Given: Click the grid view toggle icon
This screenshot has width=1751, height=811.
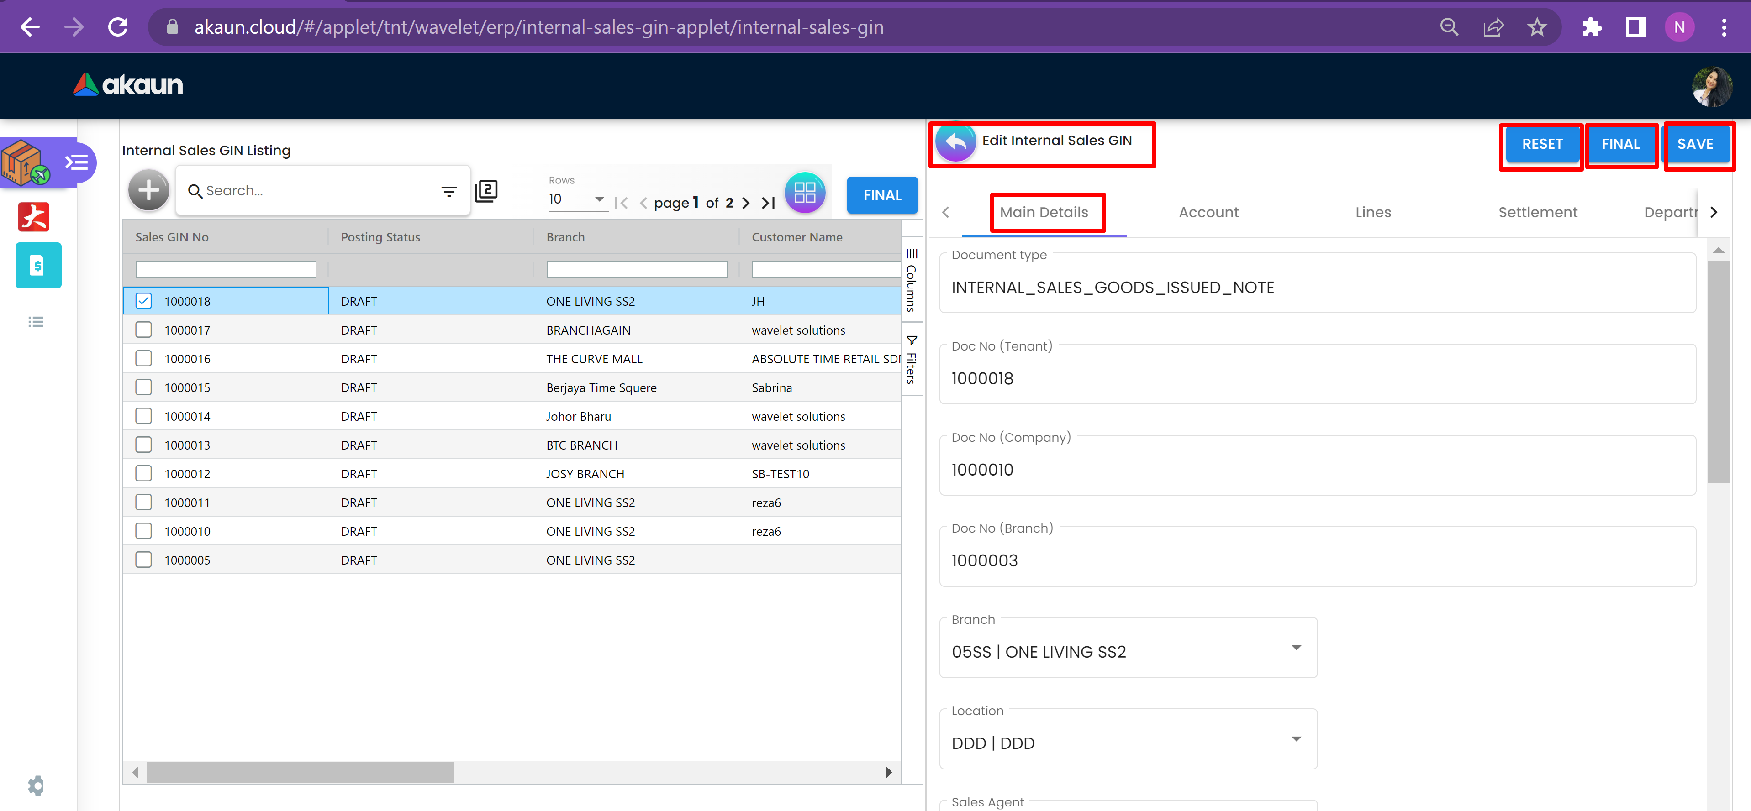Looking at the screenshot, I should click(804, 192).
